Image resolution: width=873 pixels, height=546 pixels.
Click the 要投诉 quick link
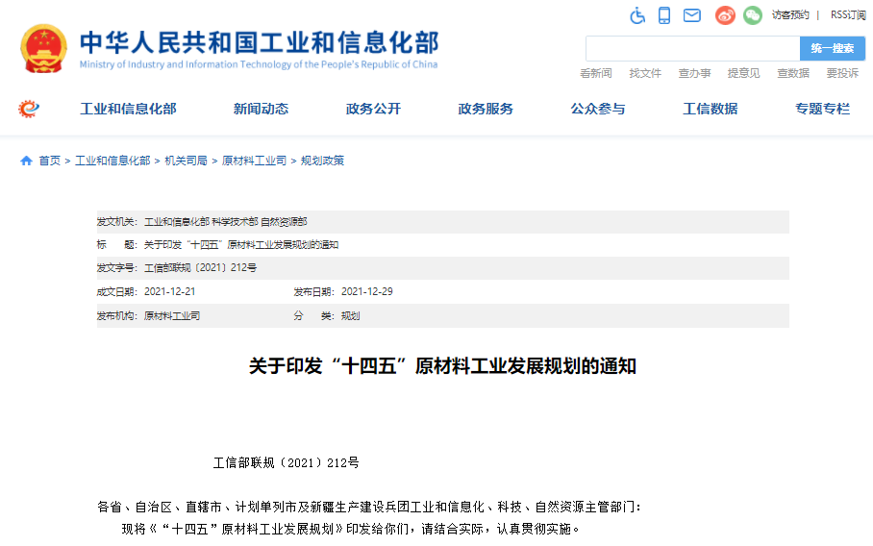click(x=841, y=73)
